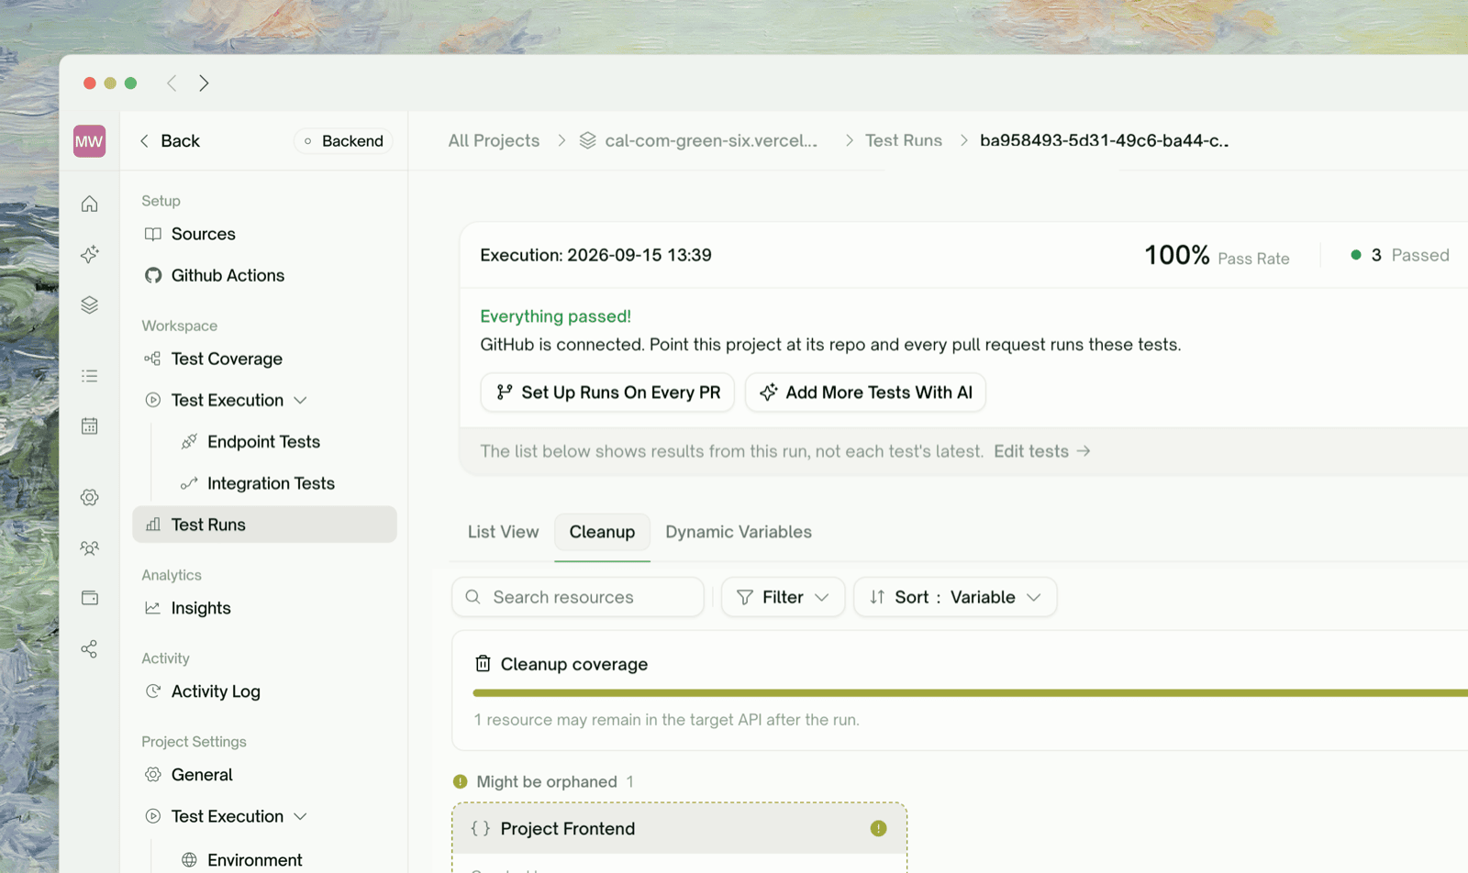Viewport: 1468px width, 873px height.
Task: Open the calendar icon in the left rail
Action: point(89,426)
